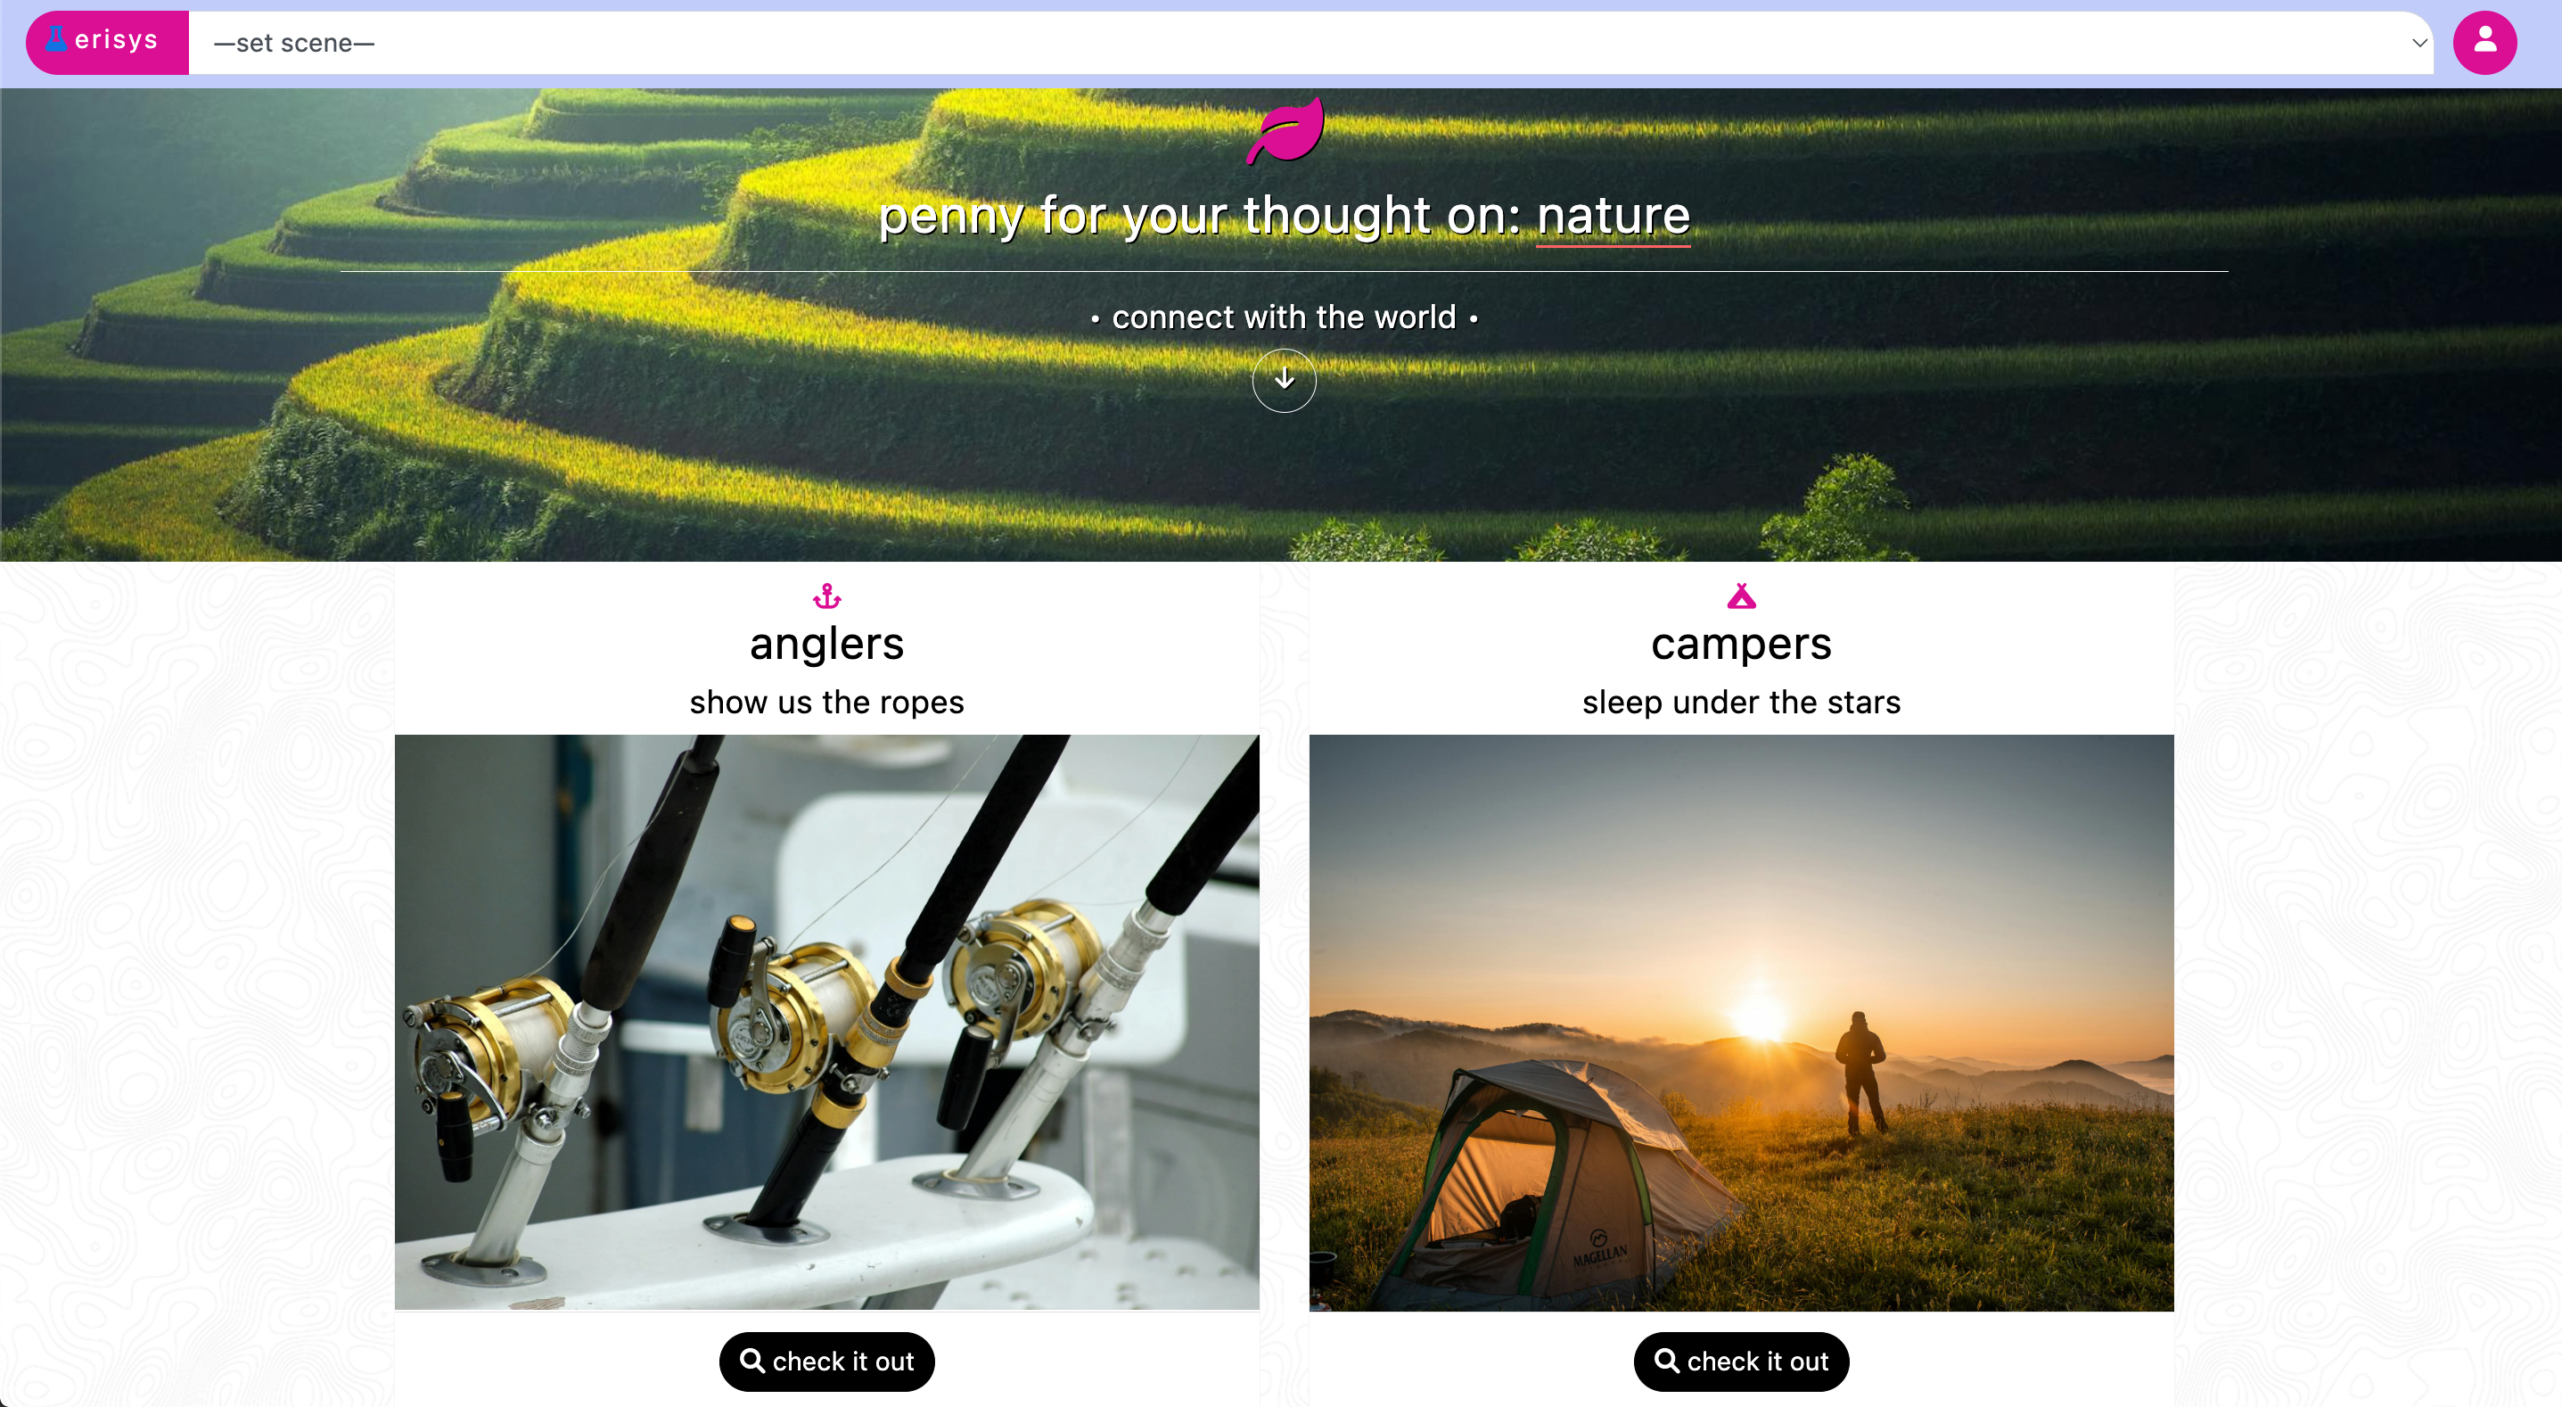
Task: Click magnifier icon on anglers check it out
Action: click(753, 1361)
